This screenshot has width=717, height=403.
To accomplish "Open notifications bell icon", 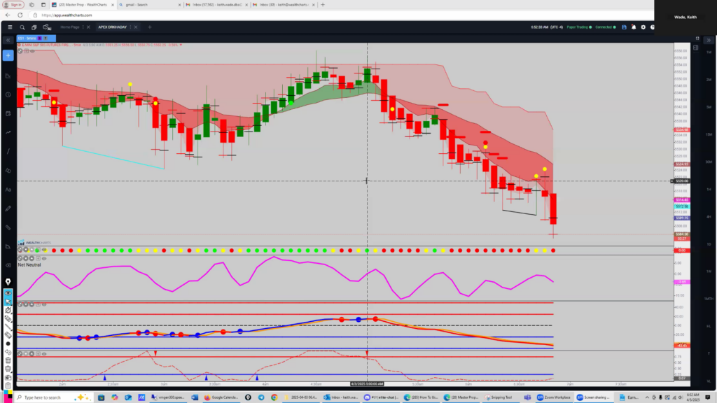I will [x=633, y=27].
